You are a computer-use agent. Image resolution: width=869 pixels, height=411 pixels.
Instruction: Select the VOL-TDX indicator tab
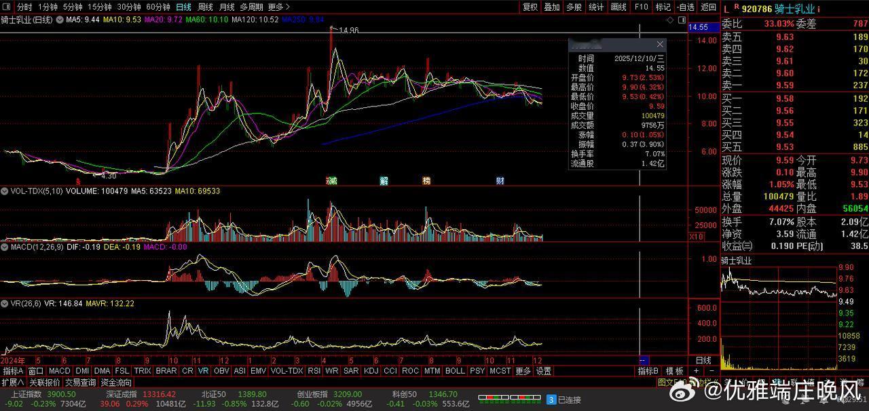(x=286, y=371)
